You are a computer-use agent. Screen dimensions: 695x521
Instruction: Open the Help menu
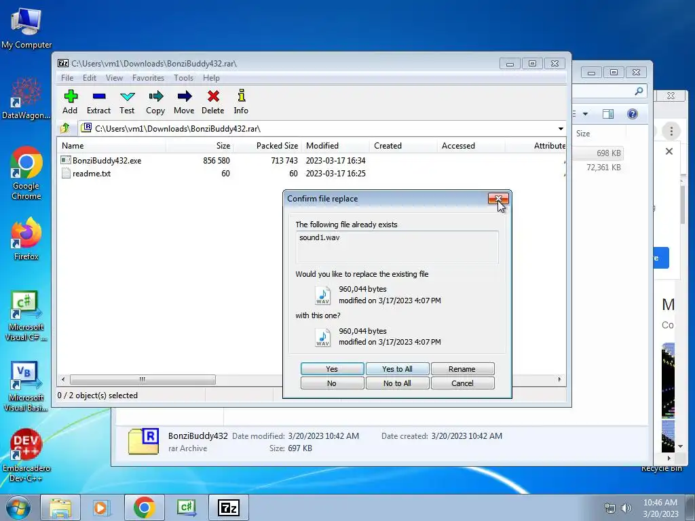(x=212, y=78)
